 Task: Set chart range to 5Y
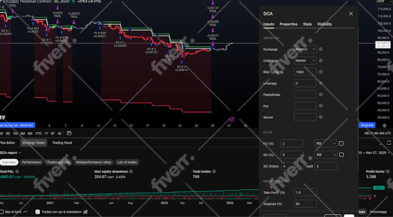(53, 133)
